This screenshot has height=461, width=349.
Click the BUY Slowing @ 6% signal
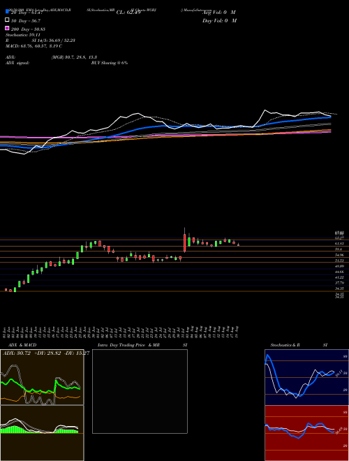[110, 63]
